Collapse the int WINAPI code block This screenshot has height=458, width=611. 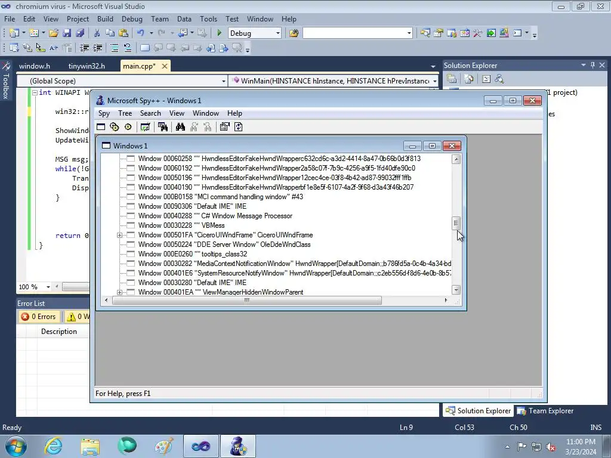(x=35, y=92)
